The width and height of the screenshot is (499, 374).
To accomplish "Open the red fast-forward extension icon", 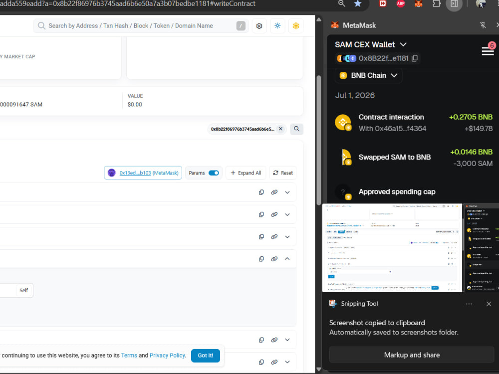I will (383, 3).
